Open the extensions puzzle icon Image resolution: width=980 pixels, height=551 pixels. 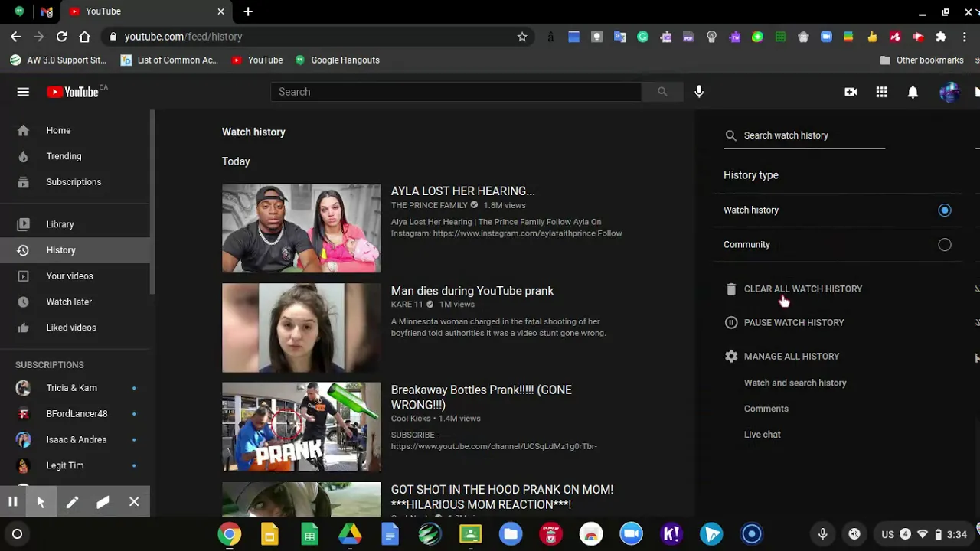point(941,37)
